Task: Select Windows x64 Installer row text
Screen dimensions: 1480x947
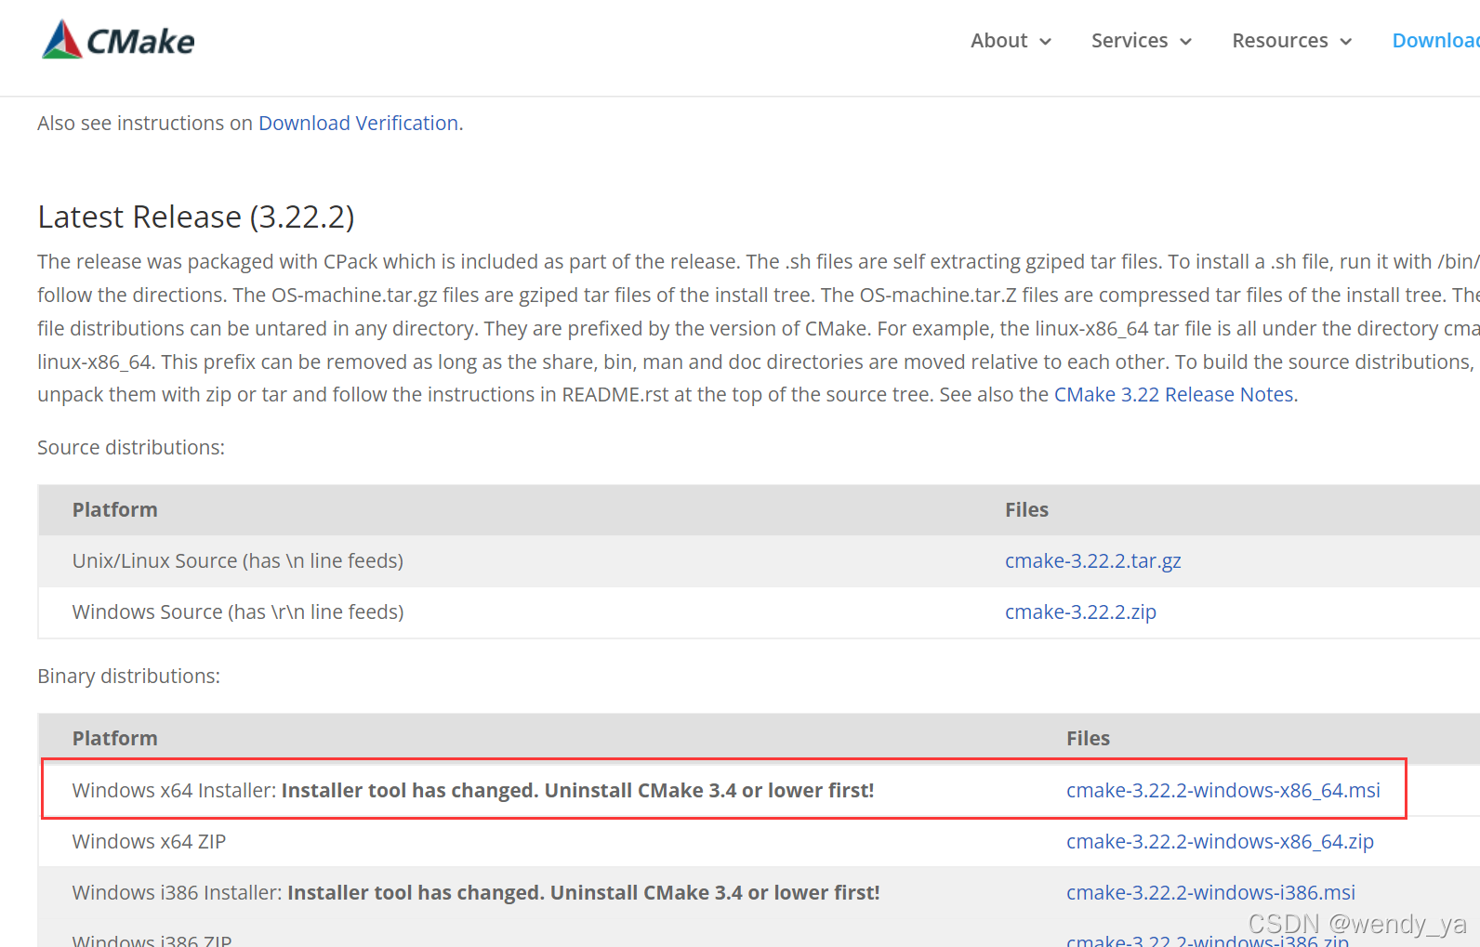Action: click(x=473, y=790)
